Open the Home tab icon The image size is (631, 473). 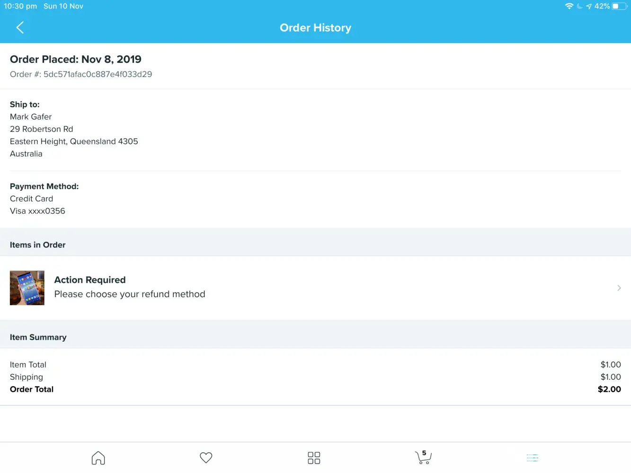tap(98, 458)
